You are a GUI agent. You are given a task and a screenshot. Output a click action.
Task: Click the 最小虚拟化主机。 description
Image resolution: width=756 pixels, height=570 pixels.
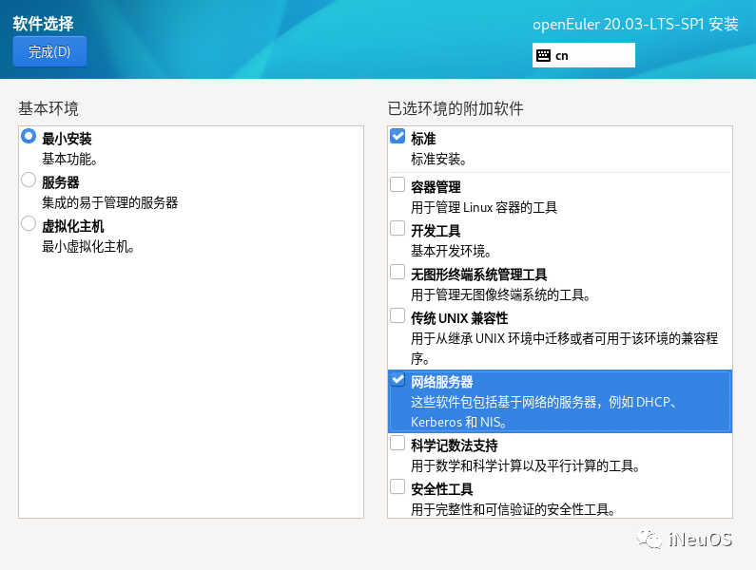tap(87, 247)
